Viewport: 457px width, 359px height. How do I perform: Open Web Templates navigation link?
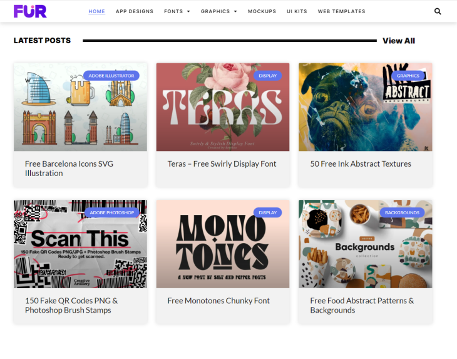tap(341, 11)
